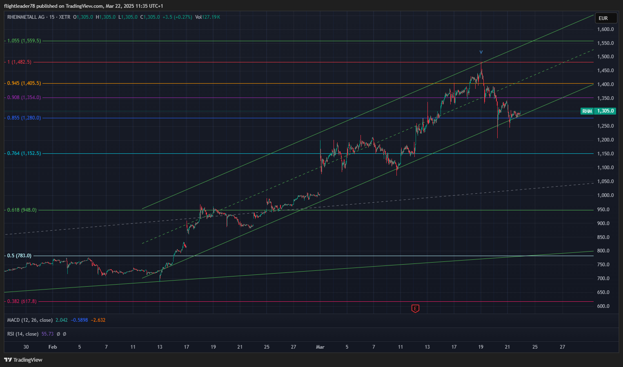Click the 'flightleader78 published on TradingView.com' header text
The height and width of the screenshot is (367, 623).
(53, 6)
